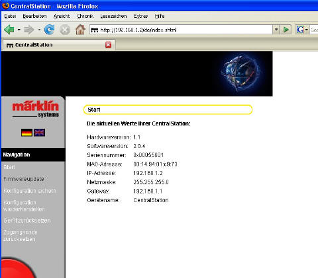Expand the address bar URL dropdown
This screenshot has height=278, width=318.
(276, 29)
